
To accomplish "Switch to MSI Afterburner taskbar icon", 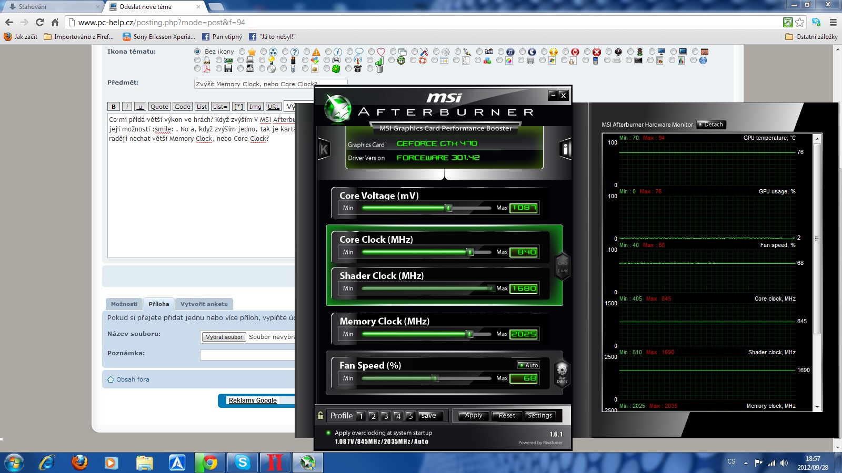I will 307,463.
